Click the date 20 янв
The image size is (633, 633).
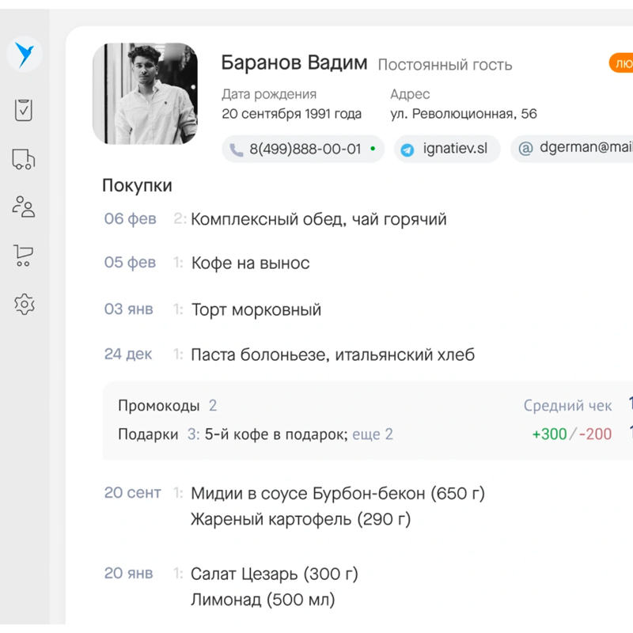pyautogui.click(x=128, y=573)
